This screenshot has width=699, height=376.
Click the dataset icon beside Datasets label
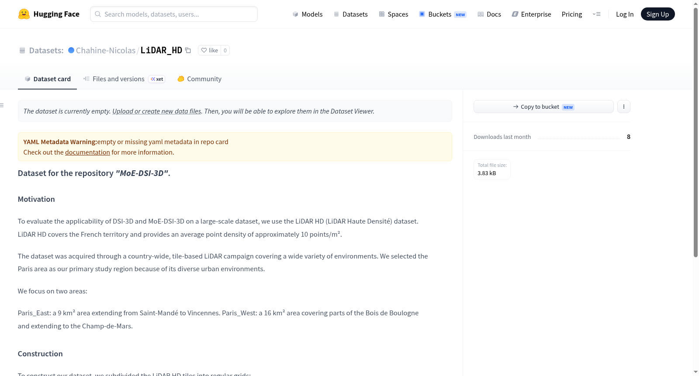[x=22, y=50]
